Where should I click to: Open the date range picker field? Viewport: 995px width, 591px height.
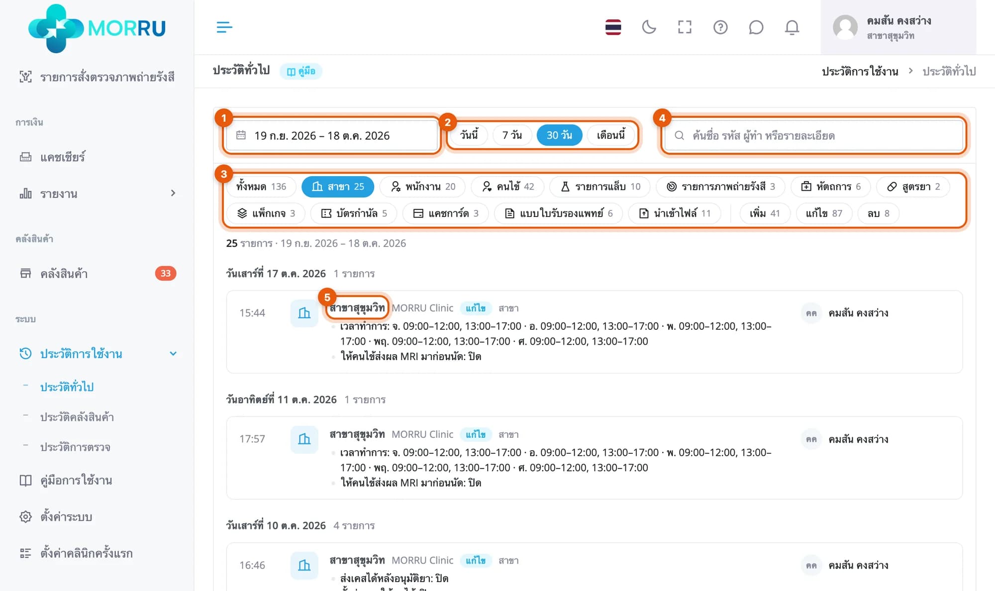[x=332, y=135]
